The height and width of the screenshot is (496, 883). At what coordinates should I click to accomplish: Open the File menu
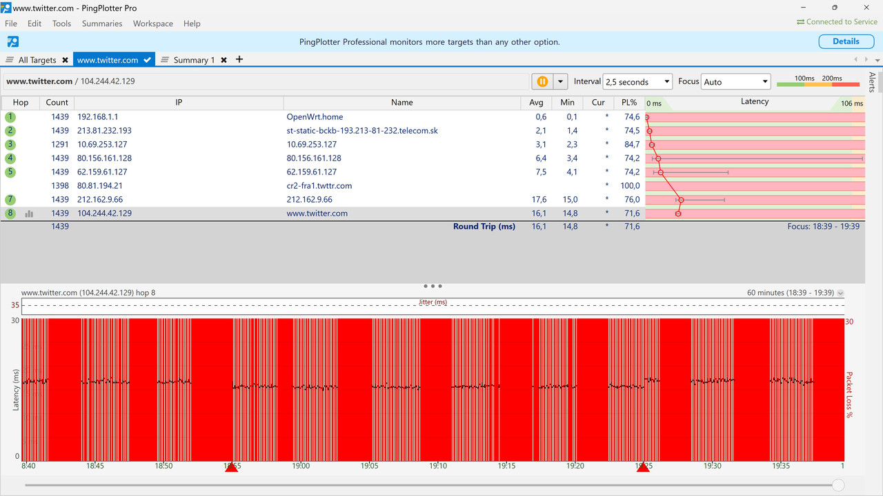[11, 23]
